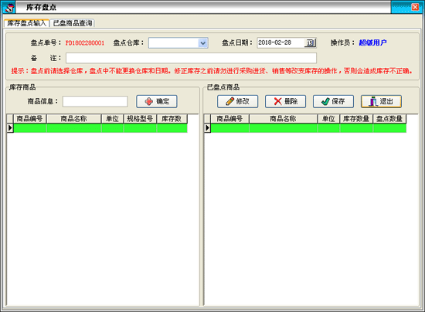
Task: Focus the 商品信息 search field
Action: click(95, 102)
